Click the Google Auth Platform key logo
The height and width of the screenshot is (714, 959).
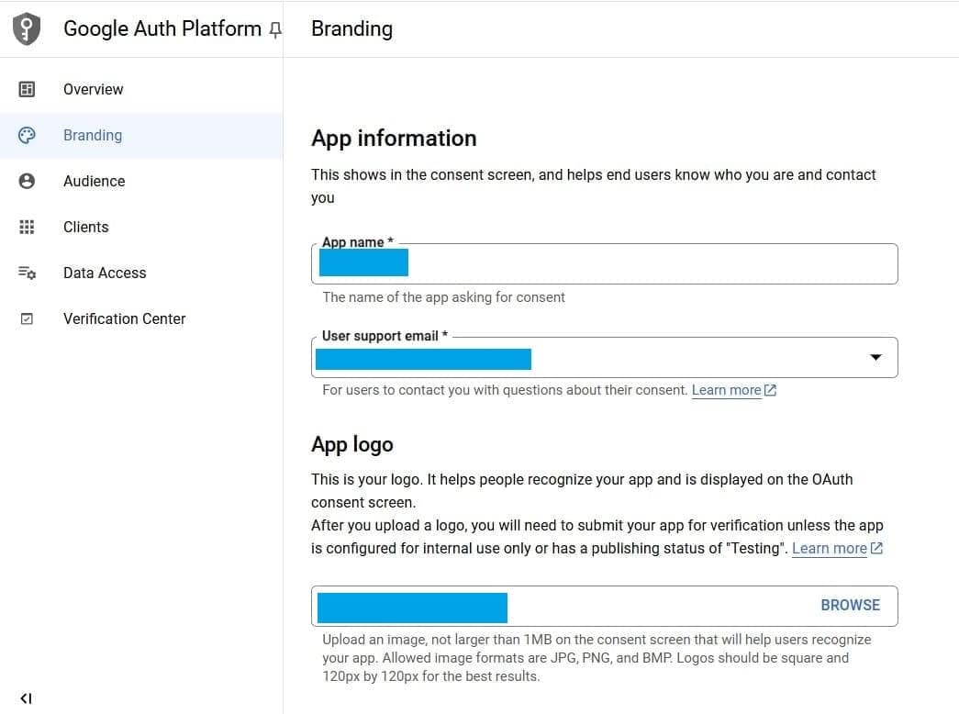coord(26,28)
